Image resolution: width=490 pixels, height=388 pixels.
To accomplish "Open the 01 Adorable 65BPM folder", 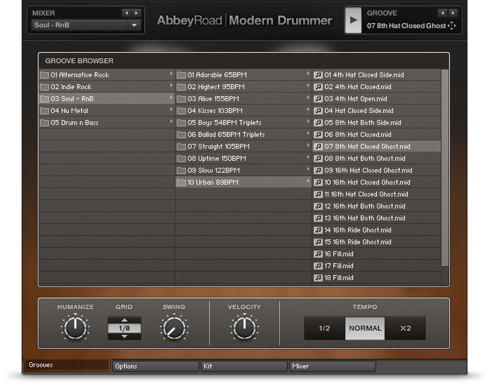I will pos(243,75).
